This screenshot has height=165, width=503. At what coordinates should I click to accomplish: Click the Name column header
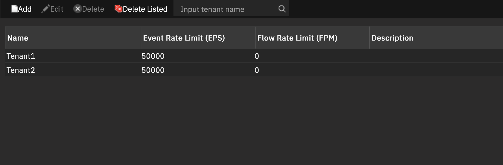pyautogui.click(x=18, y=38)
